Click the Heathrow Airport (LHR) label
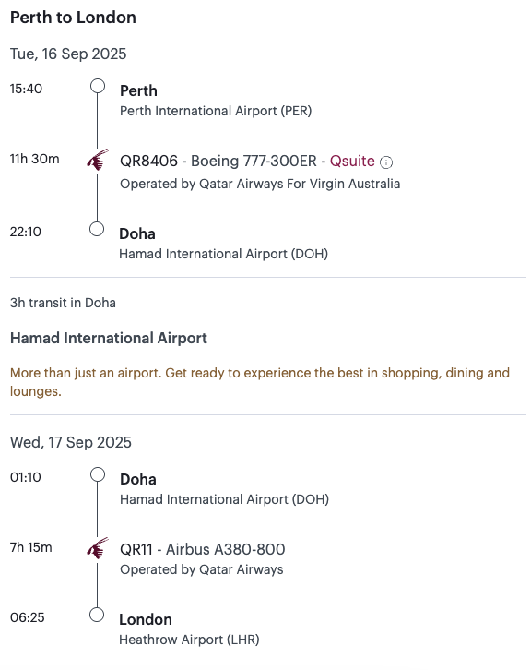 189,640
